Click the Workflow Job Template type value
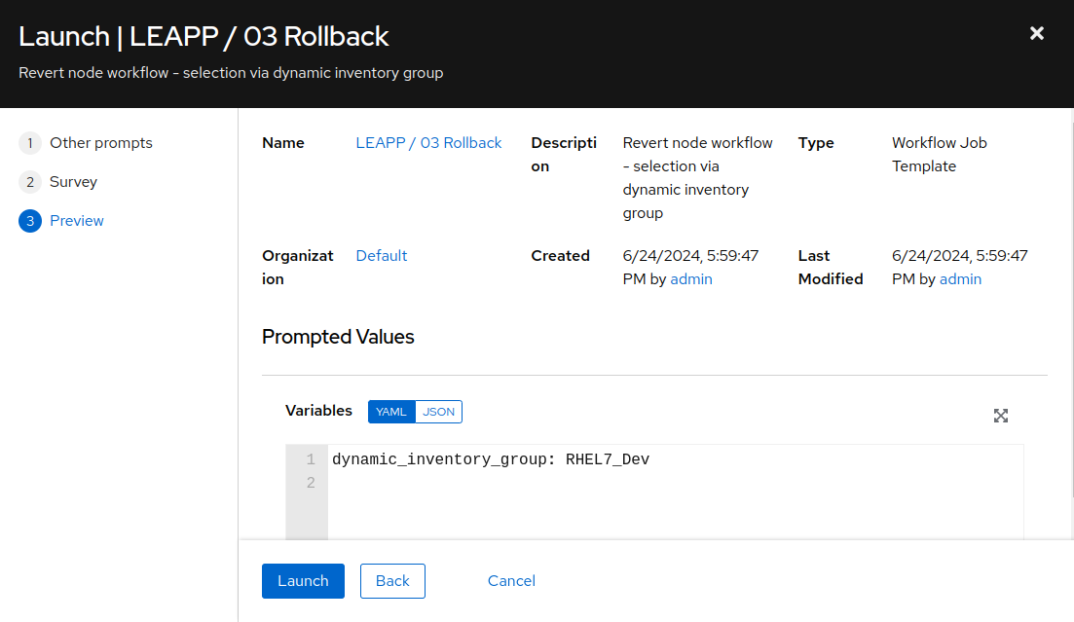 (x=939, y=154)
